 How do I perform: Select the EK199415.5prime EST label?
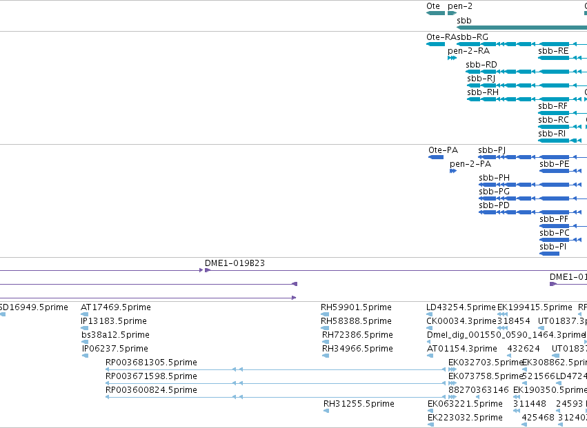535,307
